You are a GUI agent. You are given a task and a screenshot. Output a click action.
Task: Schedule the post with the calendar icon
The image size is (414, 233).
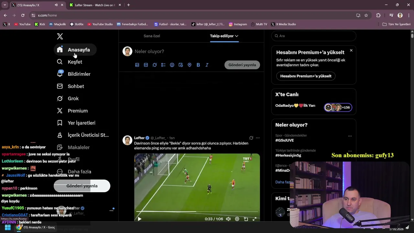tap(181, 65)
